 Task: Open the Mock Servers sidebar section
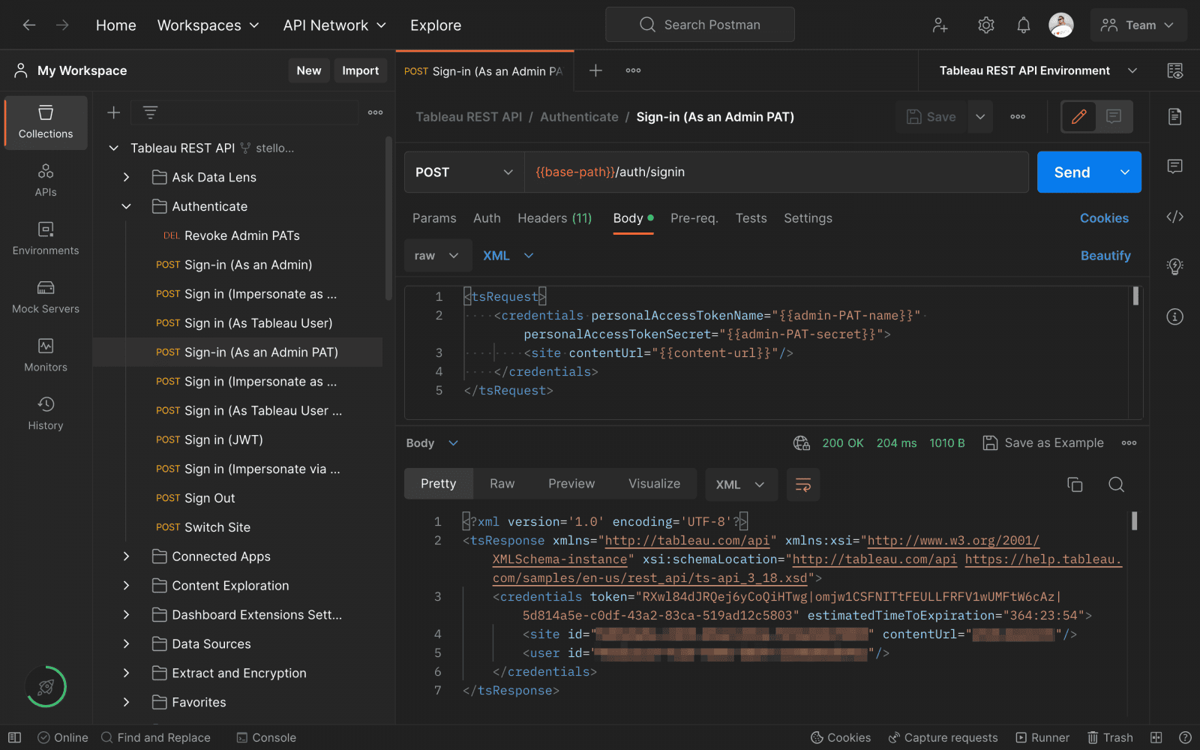tap(46, 298)
